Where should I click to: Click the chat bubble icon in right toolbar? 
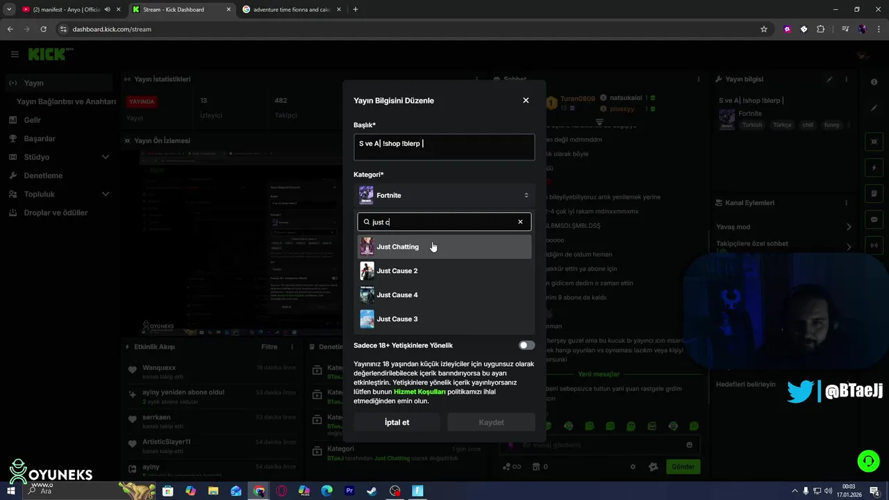[x=874, y=219]
